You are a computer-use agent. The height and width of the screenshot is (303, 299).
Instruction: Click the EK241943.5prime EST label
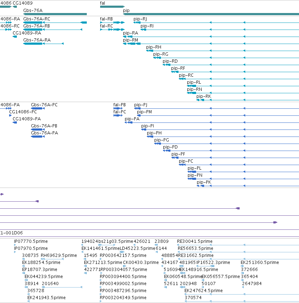(x=46, y=298)
